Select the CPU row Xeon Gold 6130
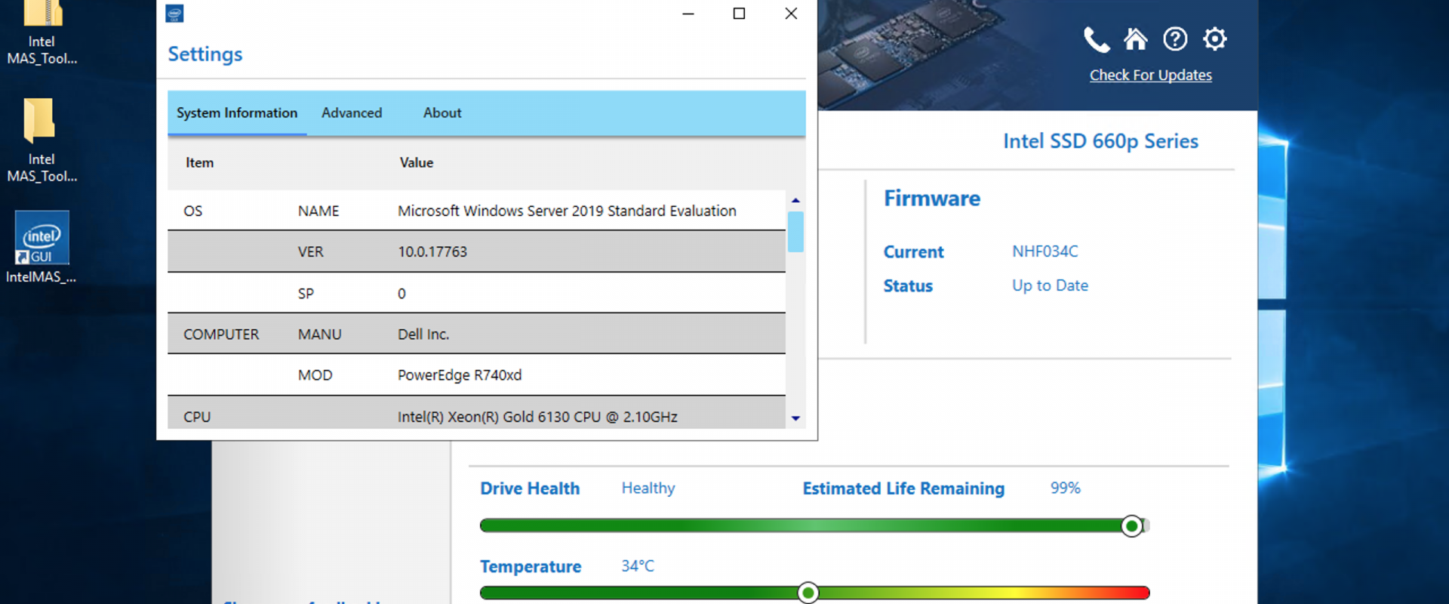Image resolution: width=1449 pixels, height=604 pixels. click(476, 413)
